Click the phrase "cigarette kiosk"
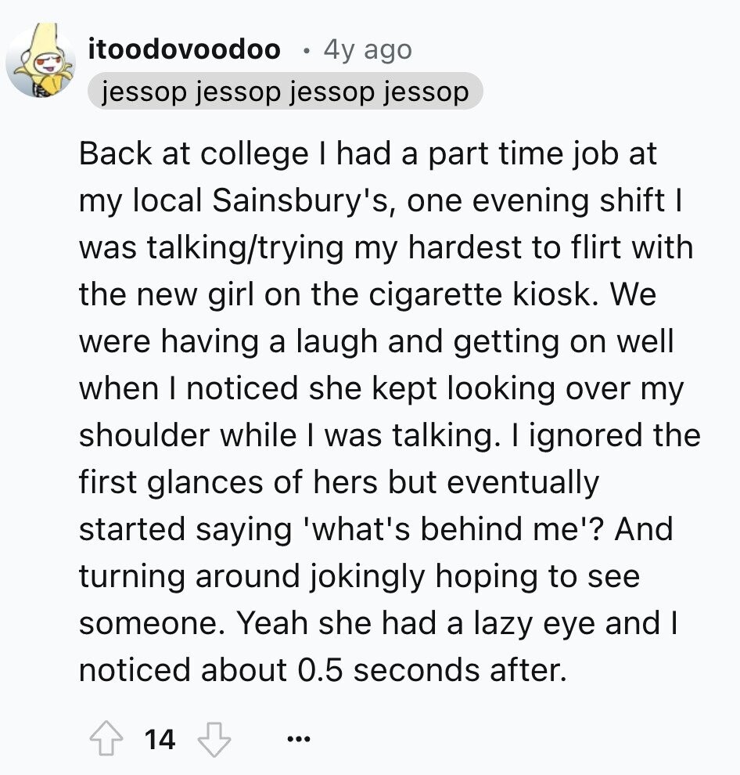Viewport: 740px width, 775px height. pos(463,295)
